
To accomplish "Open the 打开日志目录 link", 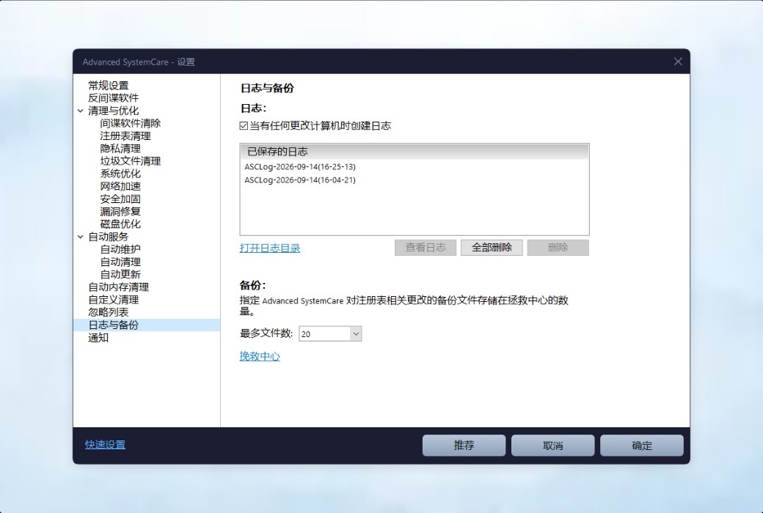I will pos(270,248).
